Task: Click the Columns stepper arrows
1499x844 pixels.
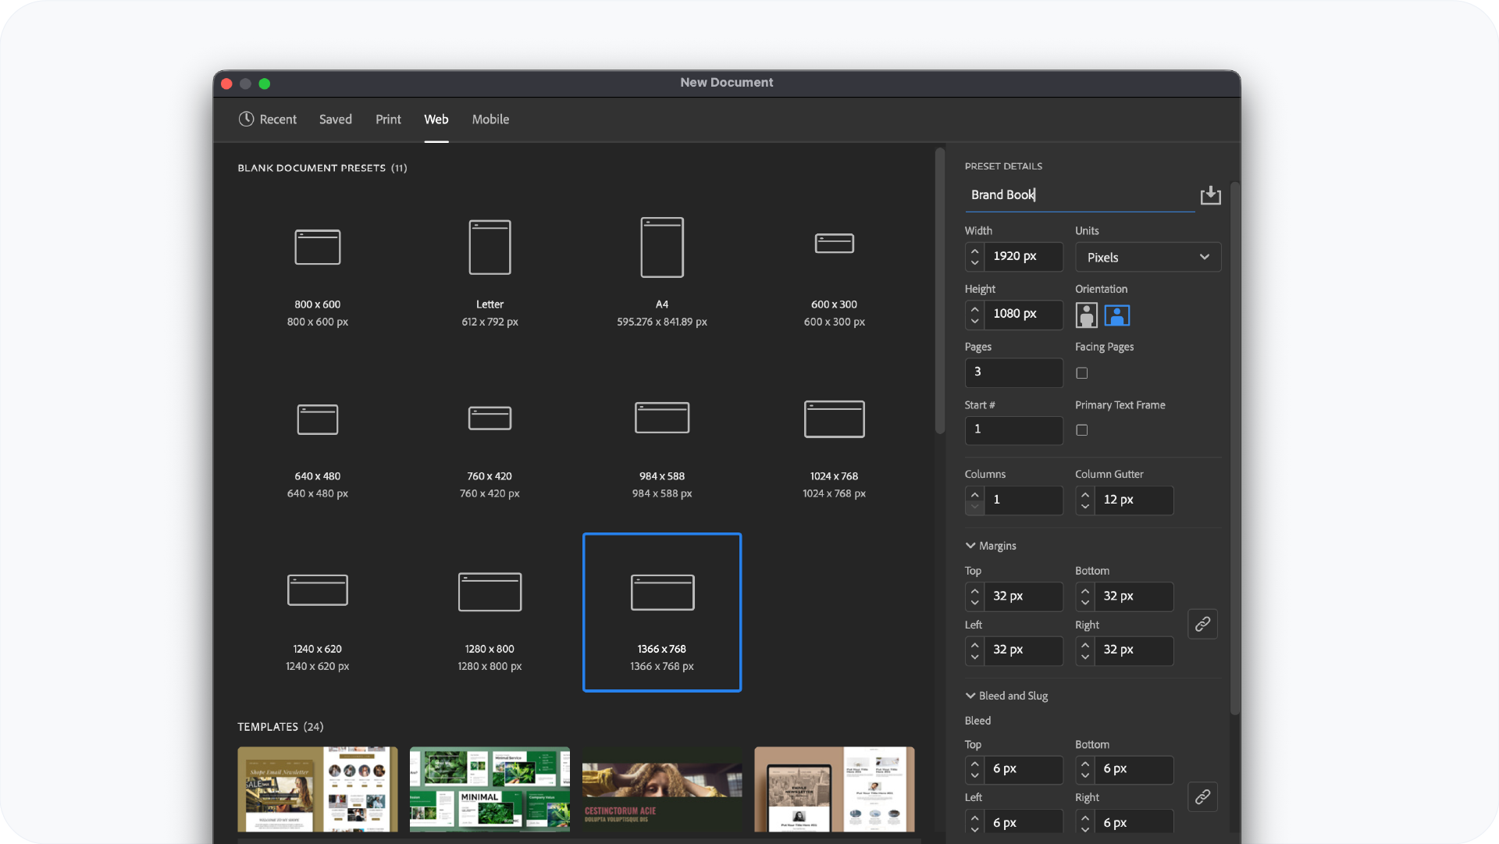Action: (974, 500)
